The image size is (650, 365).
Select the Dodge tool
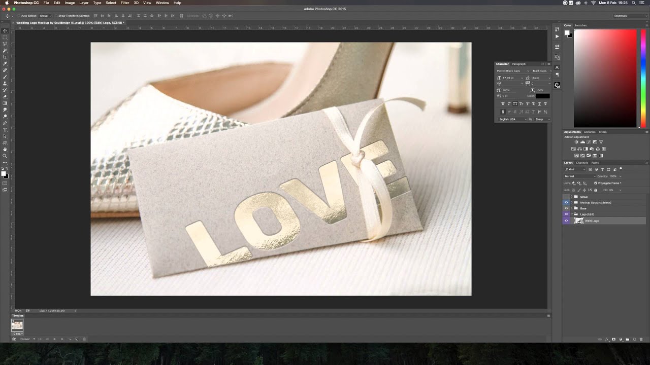pyautogui.click(x=5, y=116)
